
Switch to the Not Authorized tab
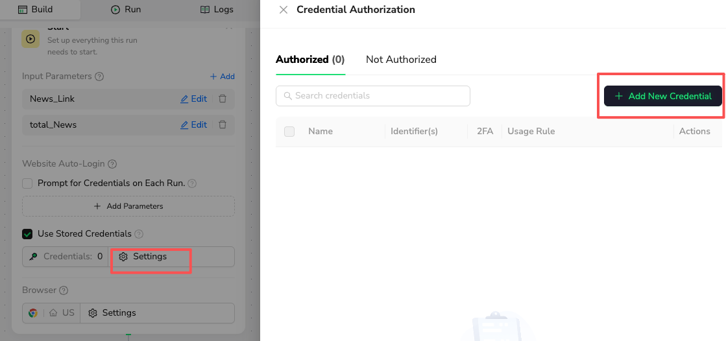click(401, 60)
